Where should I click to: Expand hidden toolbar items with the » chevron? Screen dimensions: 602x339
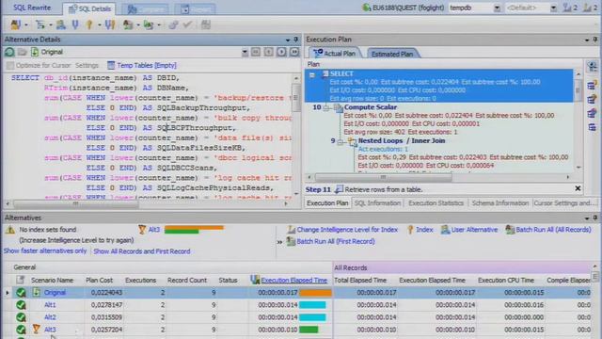click(279, 242)
